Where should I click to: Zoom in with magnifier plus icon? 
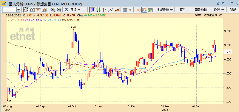(53, 10)
